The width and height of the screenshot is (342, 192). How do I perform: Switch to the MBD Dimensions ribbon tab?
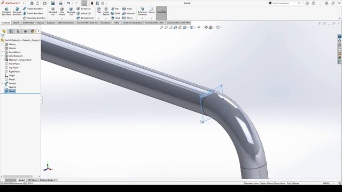click(65, 22)
